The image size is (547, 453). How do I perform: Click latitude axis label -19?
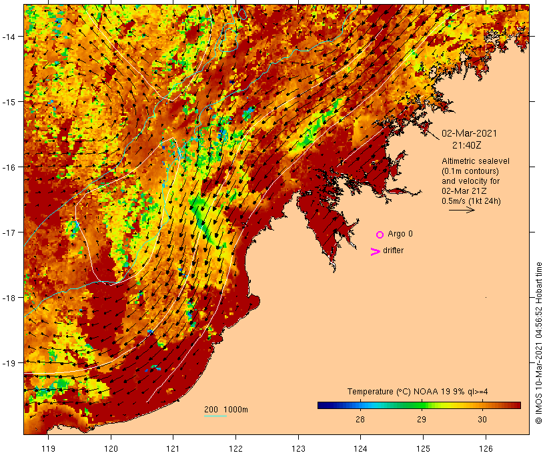8,363
